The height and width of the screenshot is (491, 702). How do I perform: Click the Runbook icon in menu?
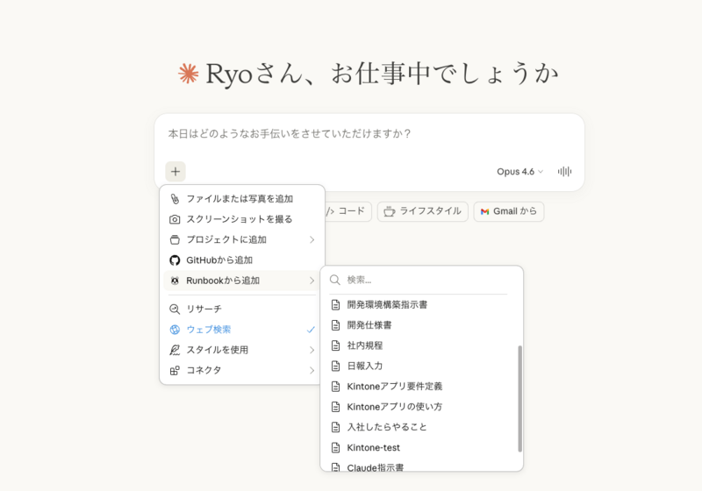pos(175,281)
